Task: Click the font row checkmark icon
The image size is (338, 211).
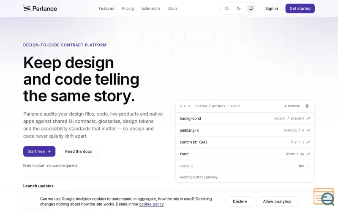Action: coord(308,154)
